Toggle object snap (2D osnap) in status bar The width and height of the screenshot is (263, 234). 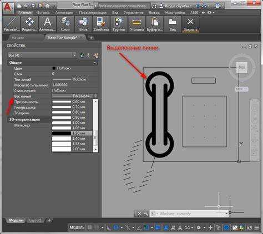click(146, 227)
